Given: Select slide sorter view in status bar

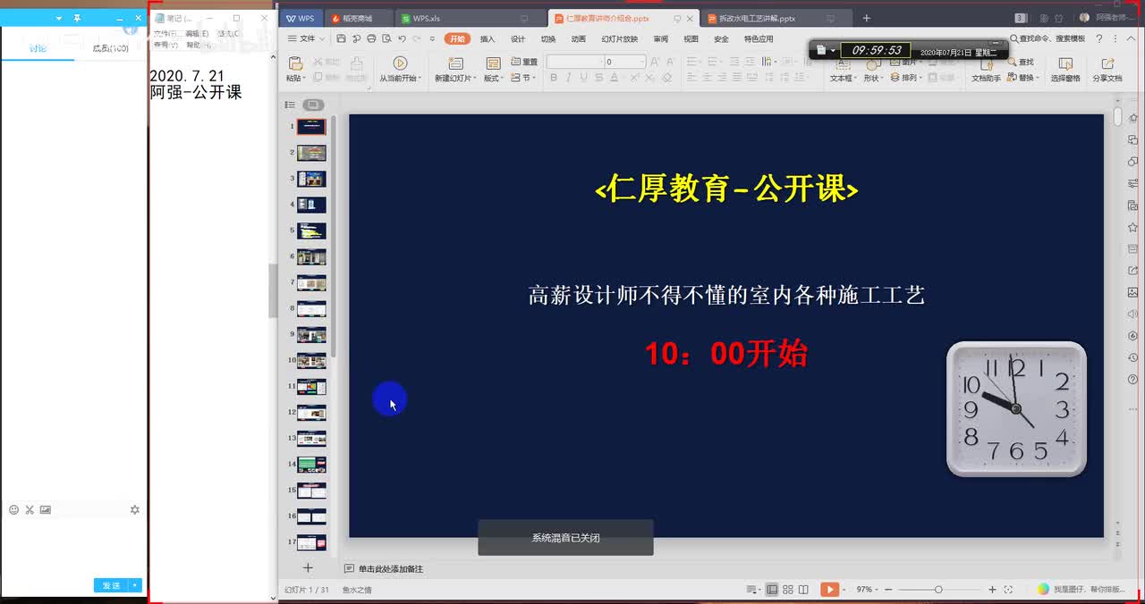Looking at the screenshot, I should tap(787, 590).
